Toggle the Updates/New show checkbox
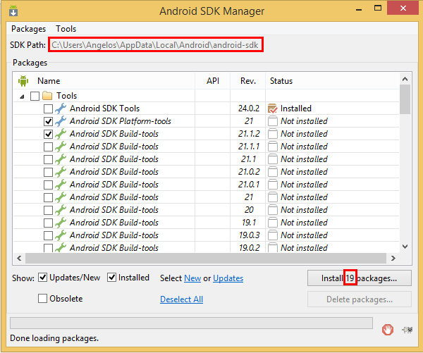The width and height of the screenshot is (423, 353). [x=42, y=277]
